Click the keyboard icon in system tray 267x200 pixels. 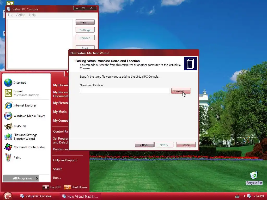[237, 196]
